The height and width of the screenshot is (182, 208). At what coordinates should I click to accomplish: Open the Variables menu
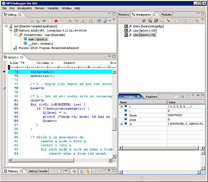coord(53,8)
